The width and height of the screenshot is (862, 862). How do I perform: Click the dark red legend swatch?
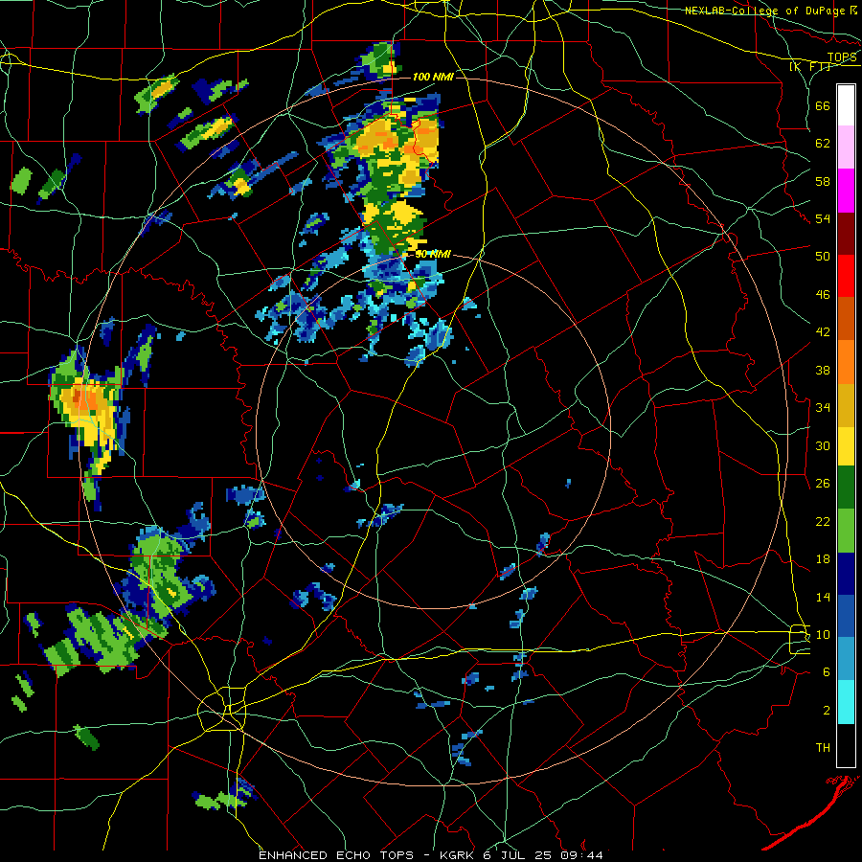point(846,233)
